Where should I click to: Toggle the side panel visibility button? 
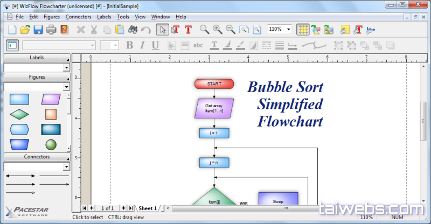(12, 45)
